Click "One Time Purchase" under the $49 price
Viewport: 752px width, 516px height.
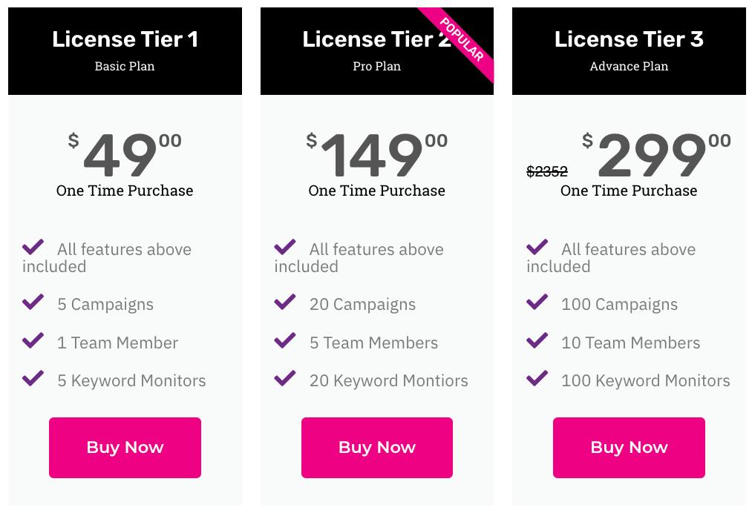coord(125,191)
